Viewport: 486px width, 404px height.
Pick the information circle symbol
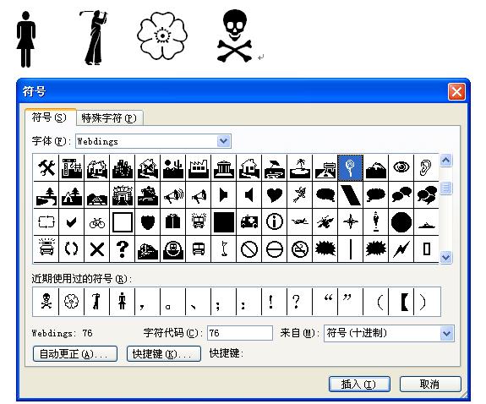[x=275, y=222]
